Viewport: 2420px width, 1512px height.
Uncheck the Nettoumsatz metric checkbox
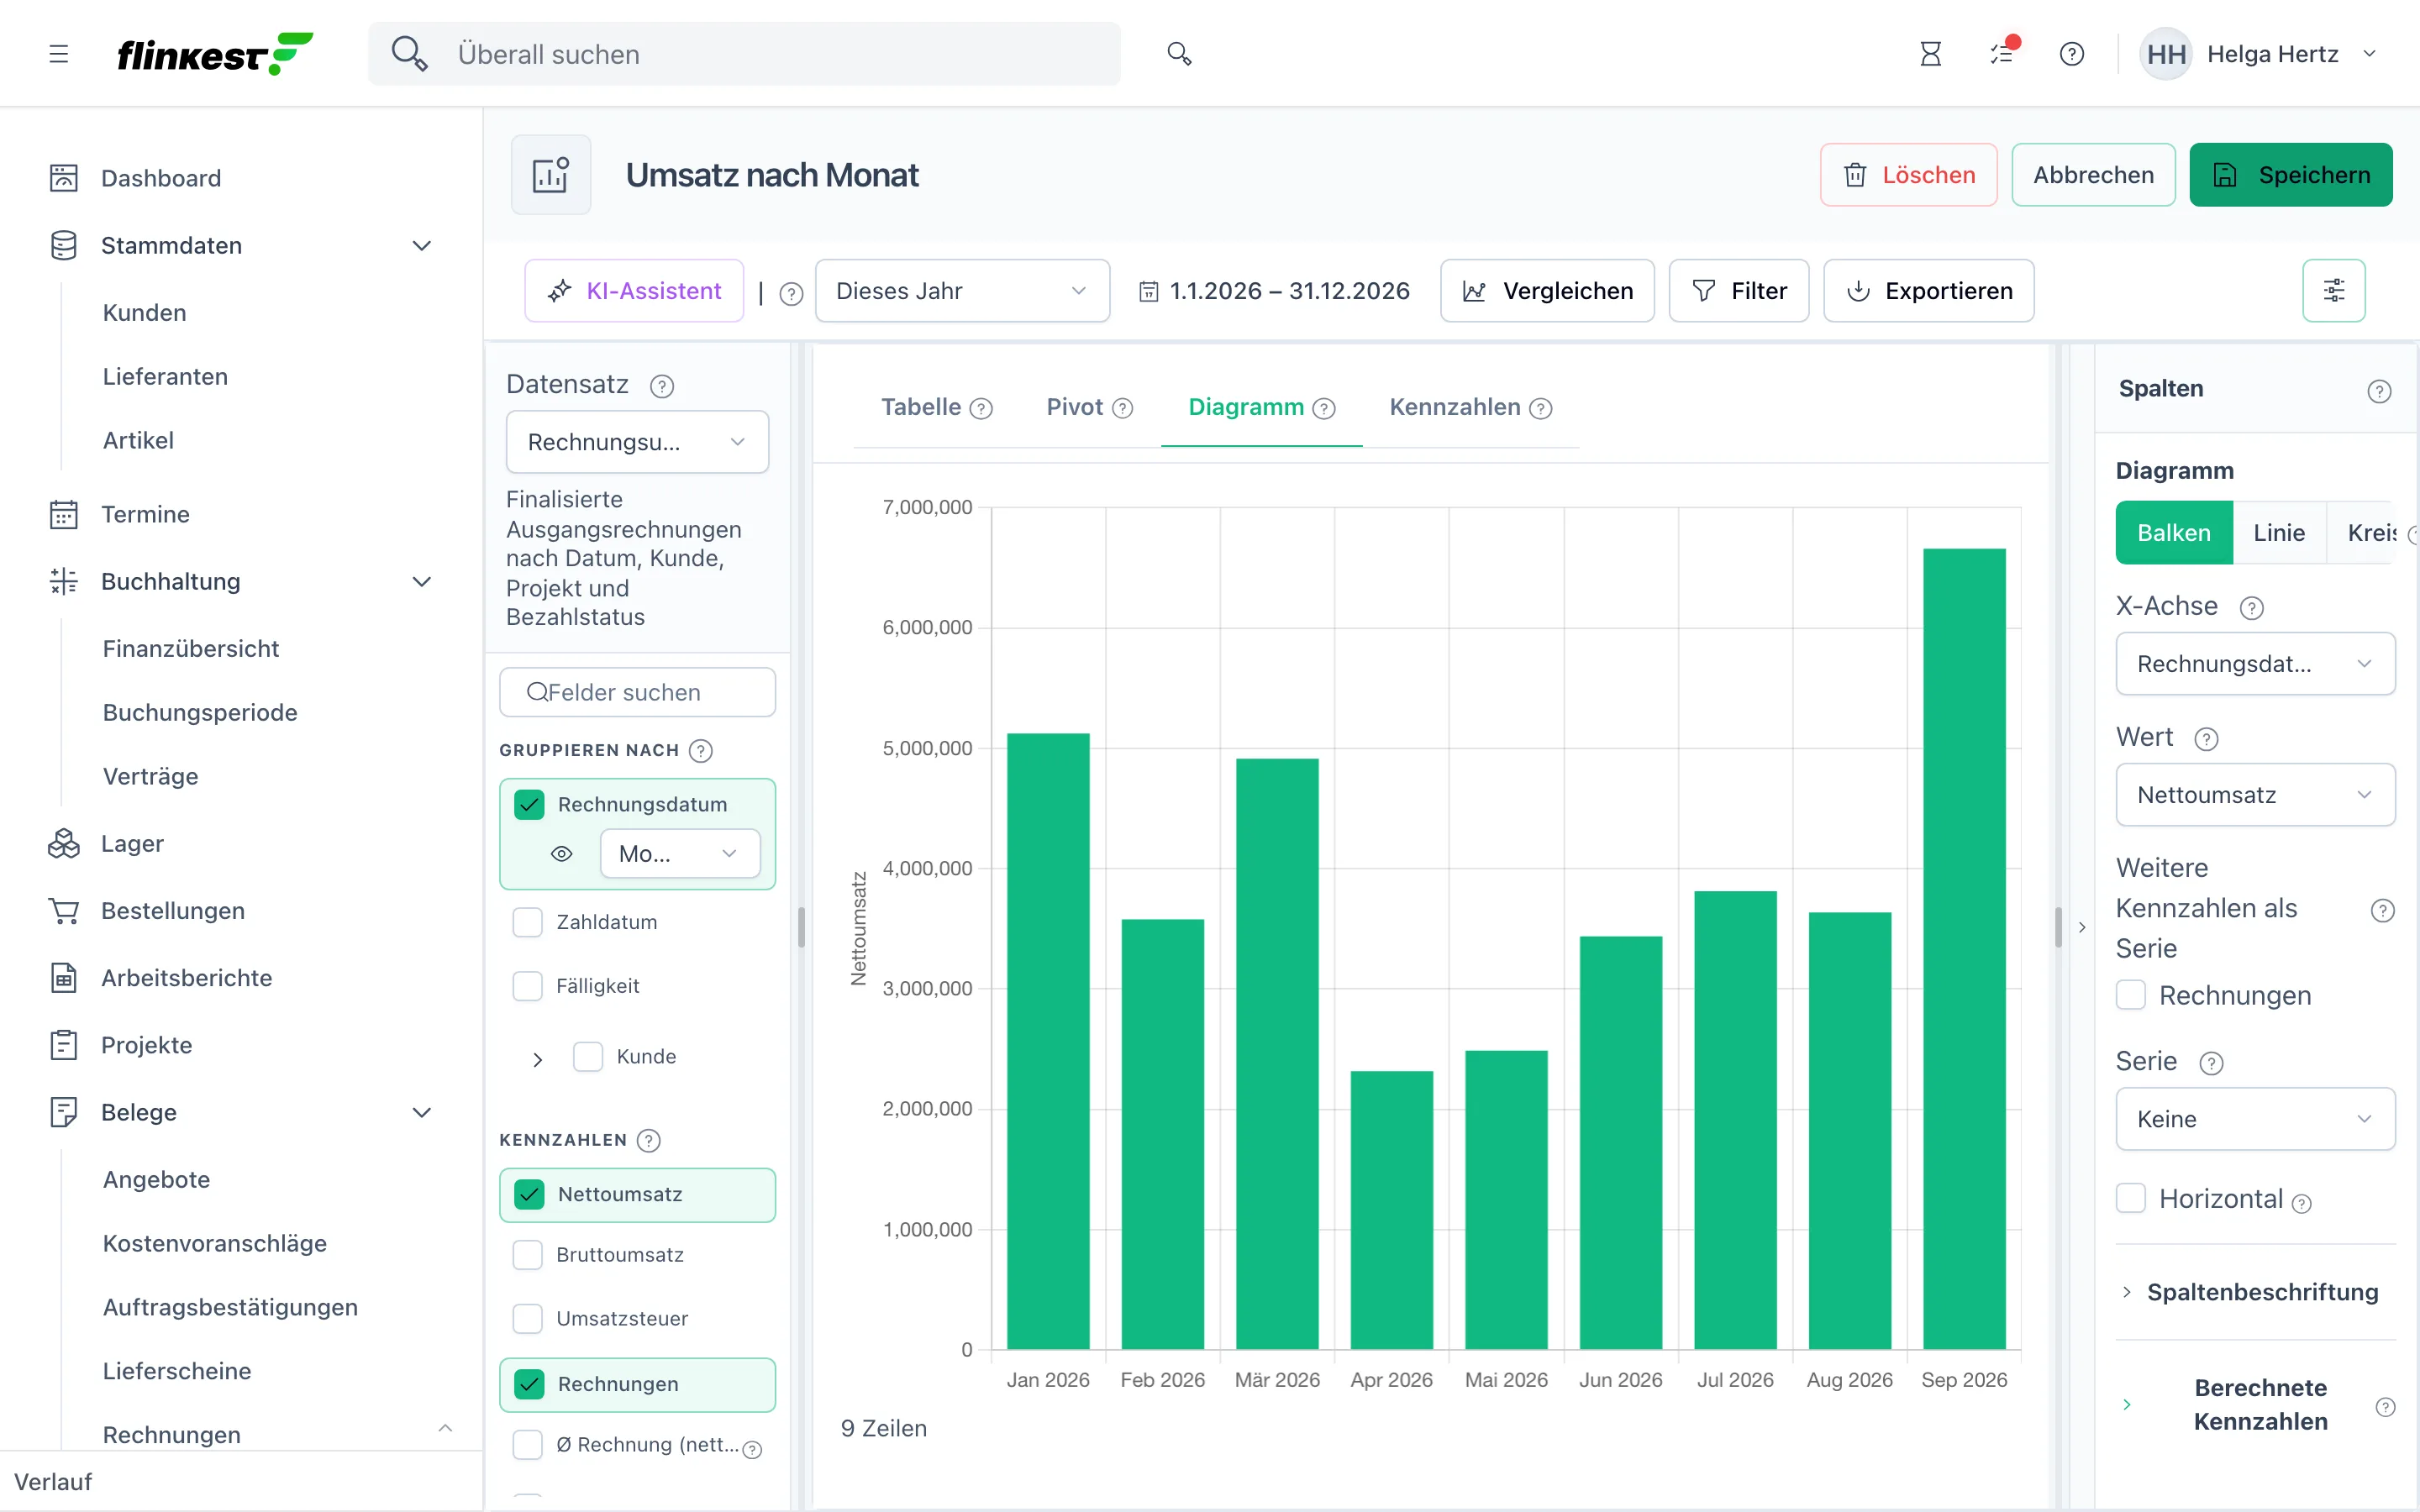pos(529,1195)
